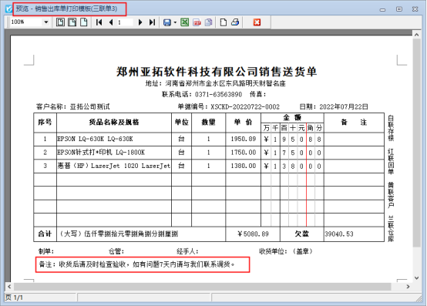
Task: Open the 100% zoom level dropdown
Action: pos(45,22)
